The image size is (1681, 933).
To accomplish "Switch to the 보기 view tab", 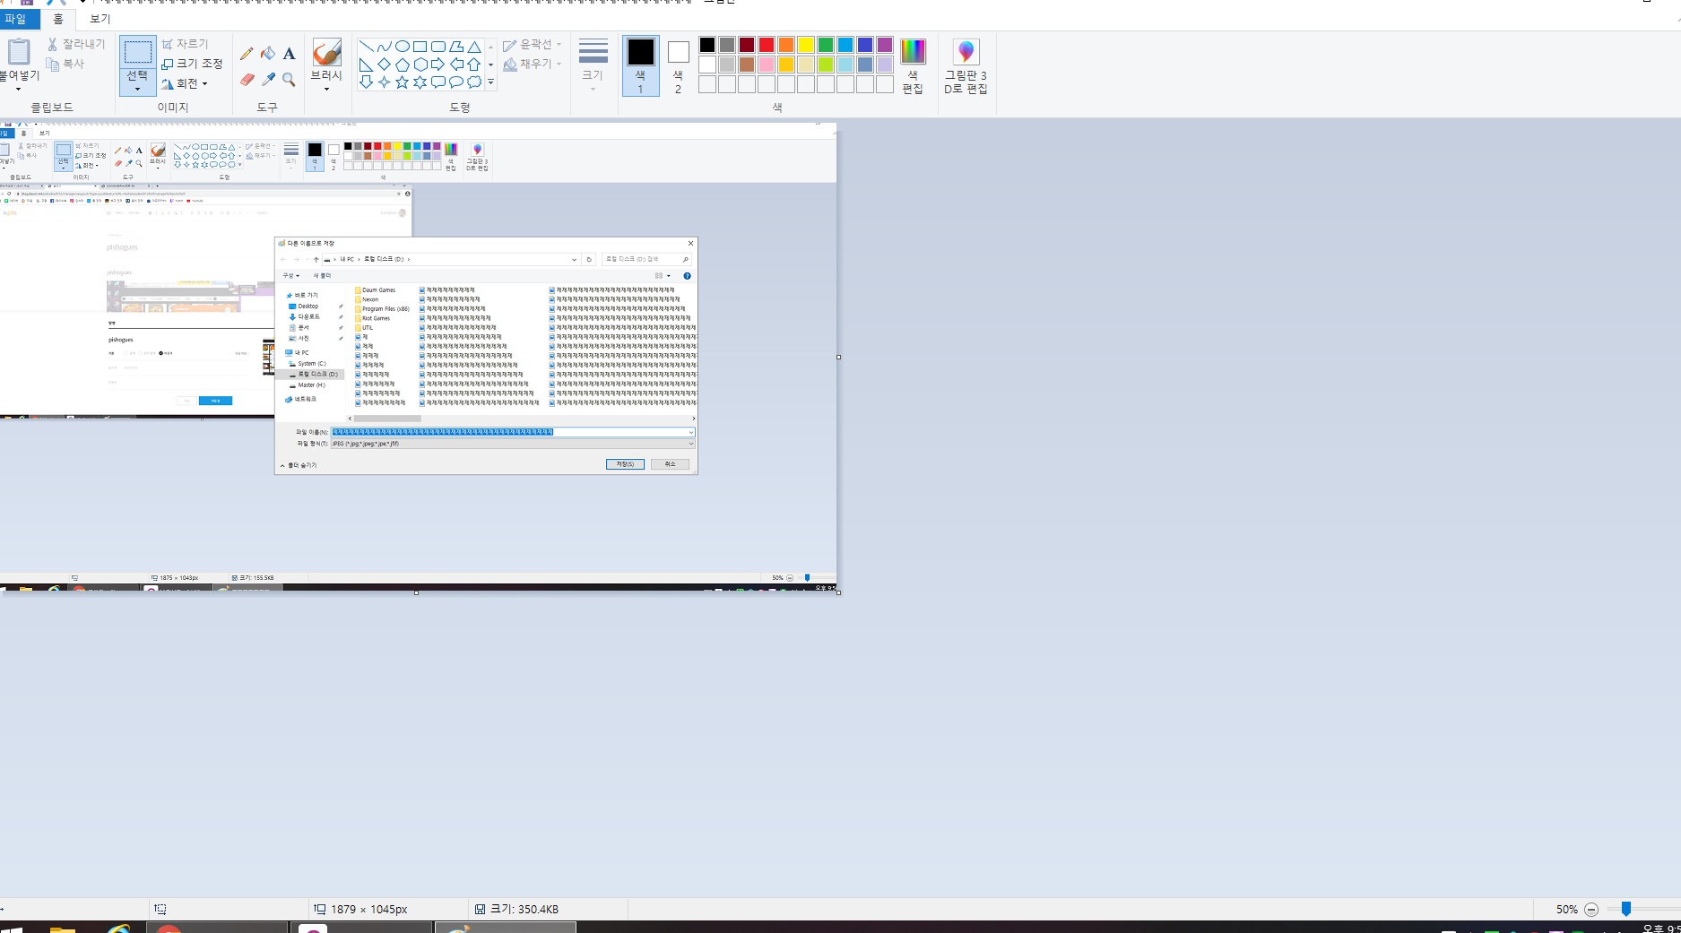I will 100,19.
